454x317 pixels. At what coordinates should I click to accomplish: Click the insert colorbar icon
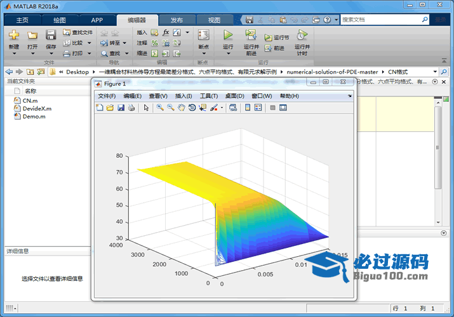point(248,108)
